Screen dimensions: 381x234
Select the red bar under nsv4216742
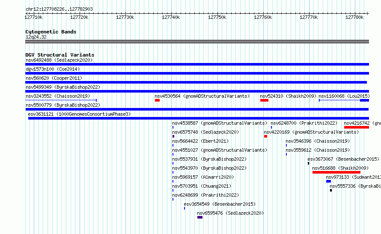[357, 127]
